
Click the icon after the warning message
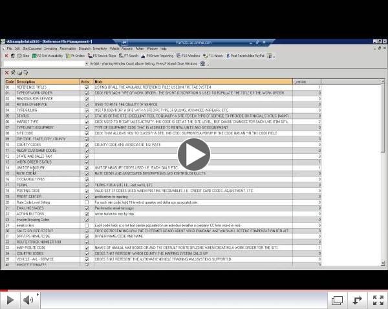202,64
